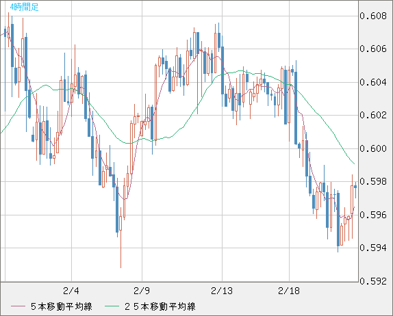The height and width of the screenshot is (316, 393).
Task: Click the 2/4 date label
Action: pyautogui.click(x=71, y=291)
